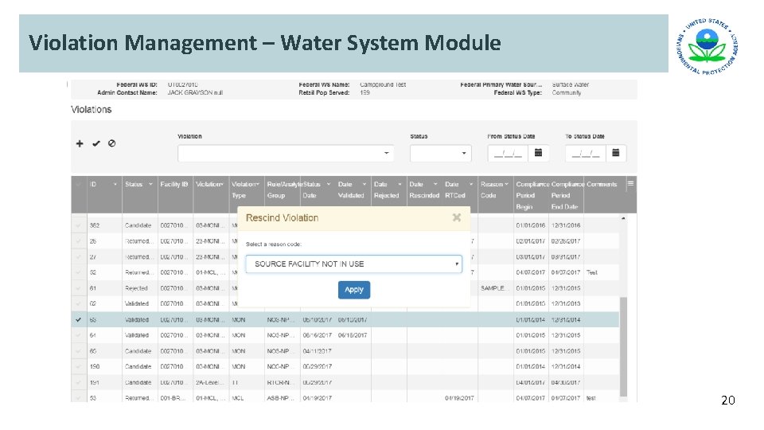Open Reason Code column menu arrow
The height and width of the screenshot is (430, 764).
click(507, 184)
